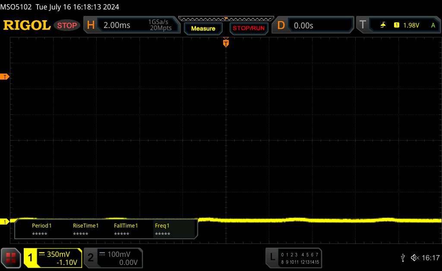The width and height of the screenshot is (442, 271).
Task: Open the horizontal timebase H label
Action: 91,25
